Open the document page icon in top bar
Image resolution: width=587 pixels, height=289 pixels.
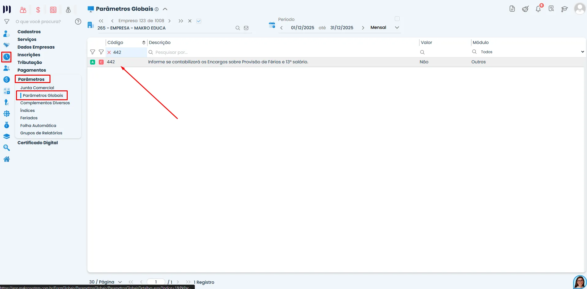coord(512,9)
